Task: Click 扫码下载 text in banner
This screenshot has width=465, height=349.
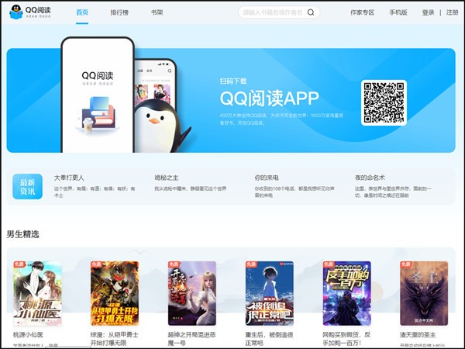Action: (233, 81)
